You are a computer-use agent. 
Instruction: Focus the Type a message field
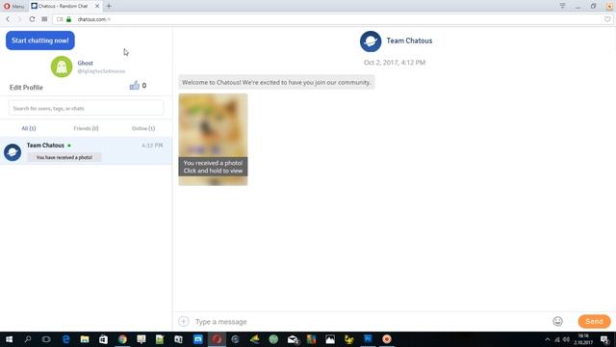coord(370,321)
